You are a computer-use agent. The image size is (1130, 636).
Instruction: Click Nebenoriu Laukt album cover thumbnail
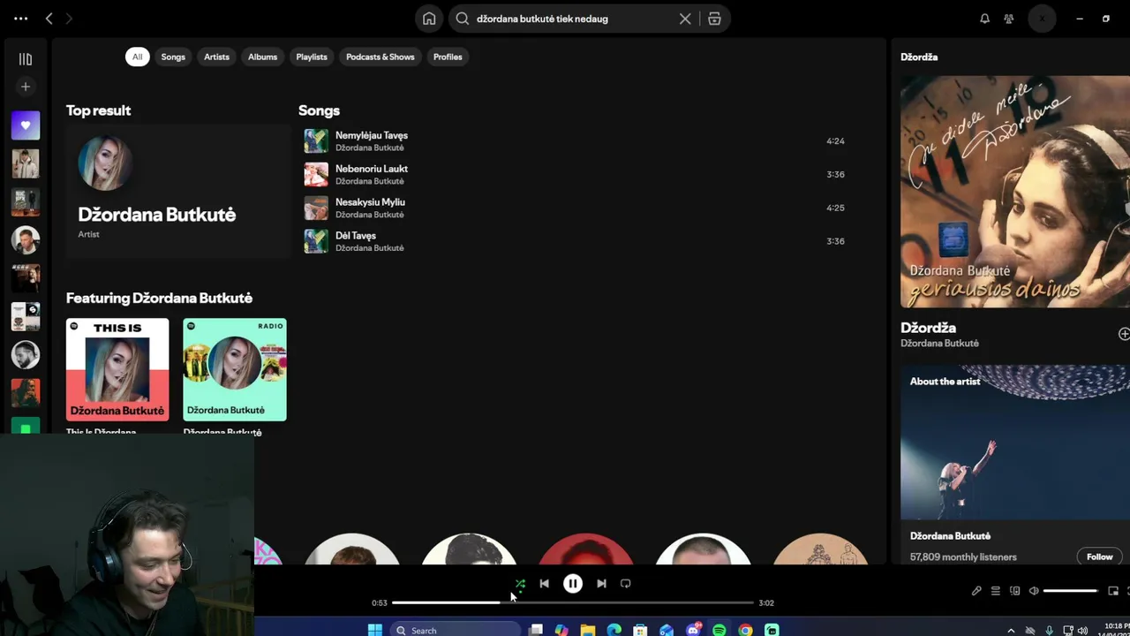tap(316, 174)
